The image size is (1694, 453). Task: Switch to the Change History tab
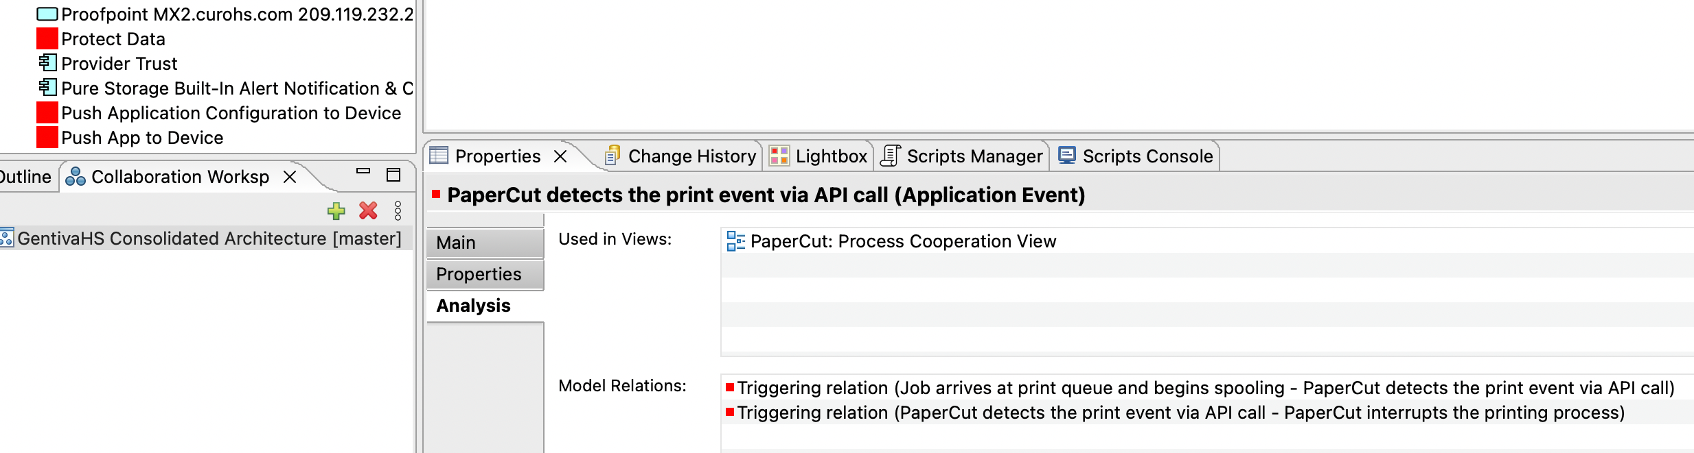(x=689, y=156)
